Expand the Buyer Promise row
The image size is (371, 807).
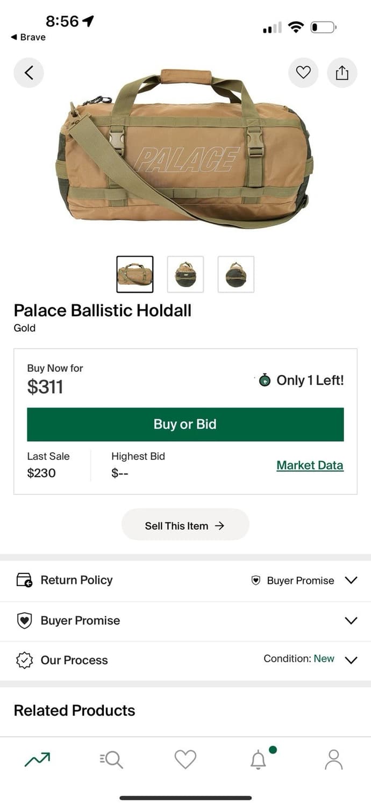[351, 620]
